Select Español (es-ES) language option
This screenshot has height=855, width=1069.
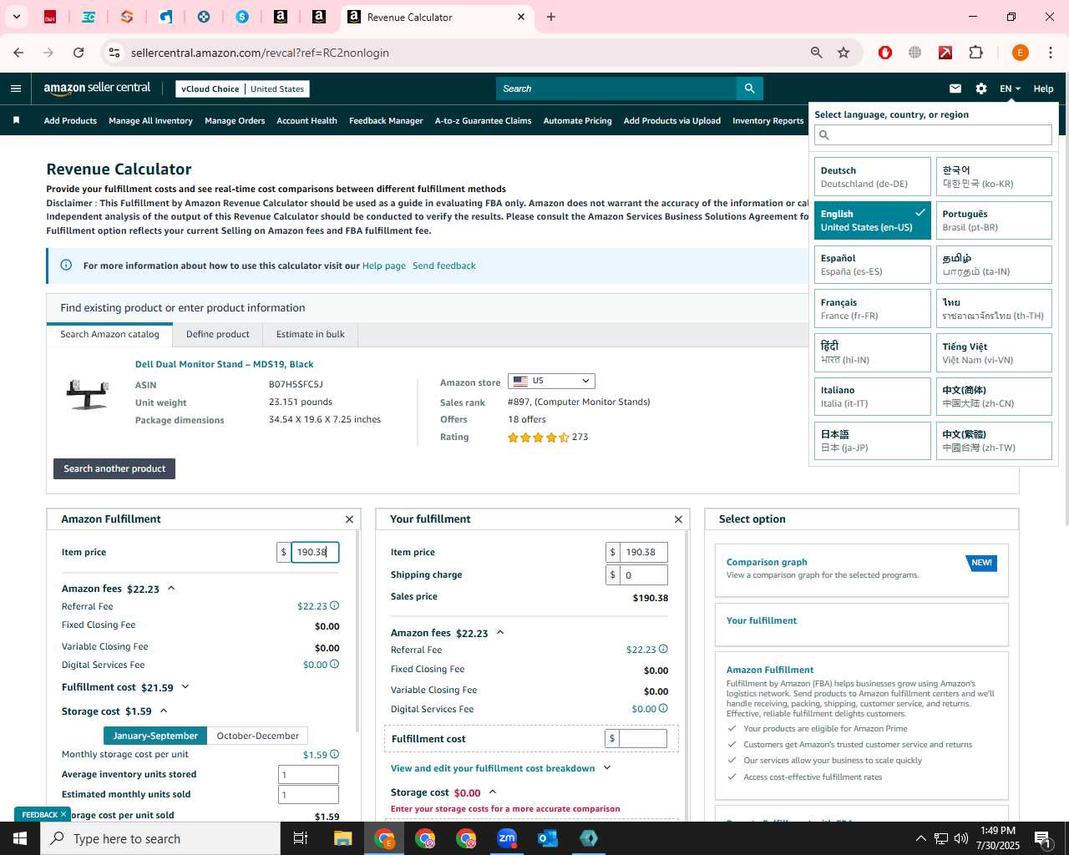coord(872,265)
